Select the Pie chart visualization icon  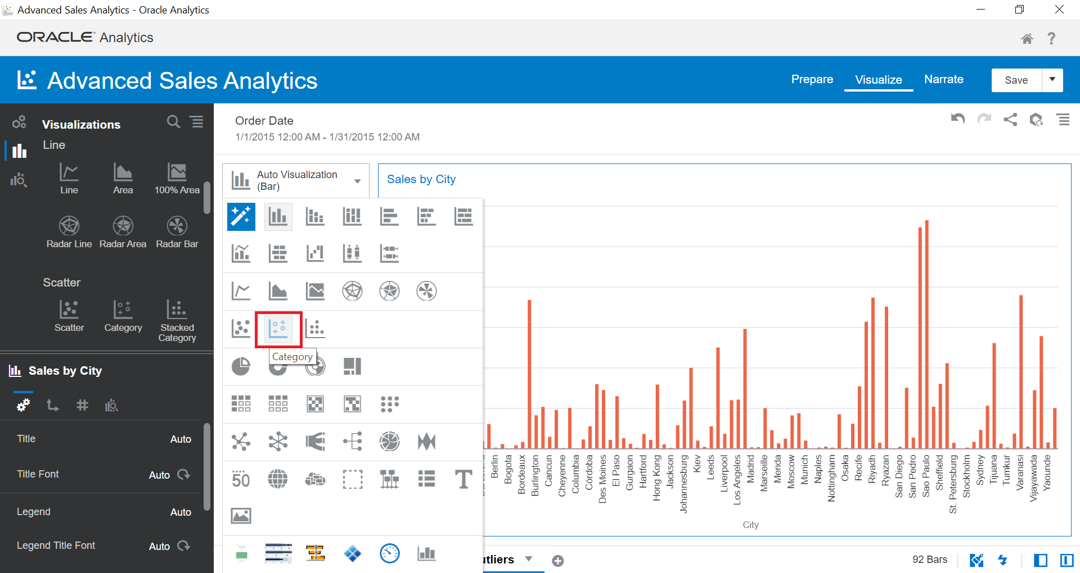241,366
